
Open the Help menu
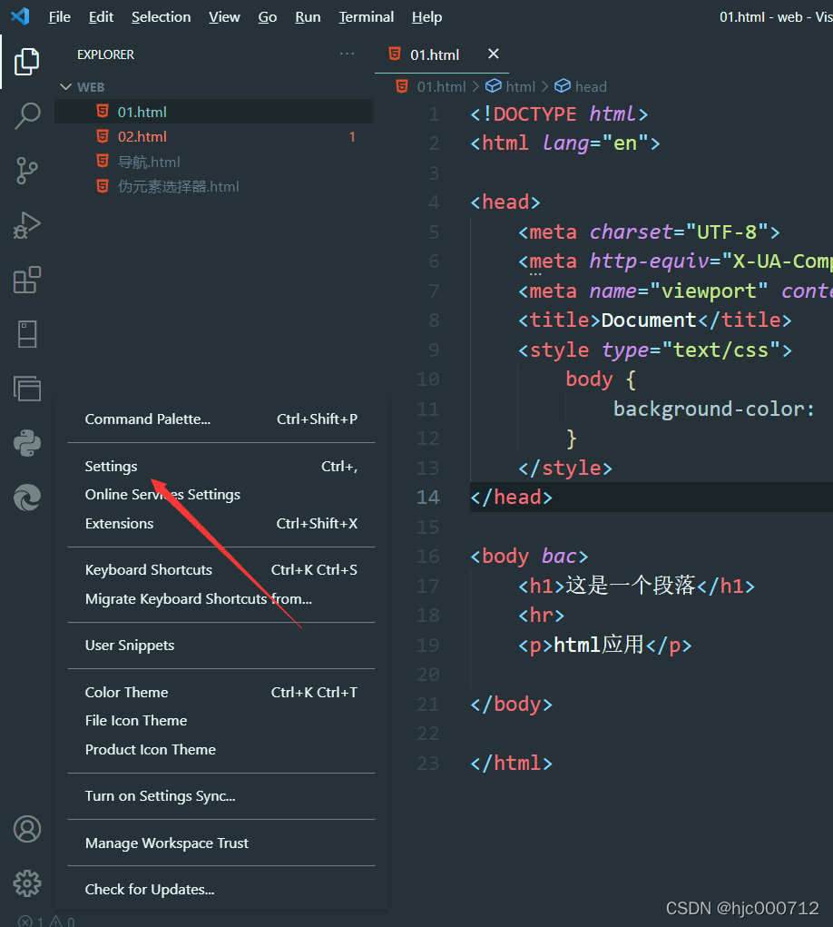426,17
